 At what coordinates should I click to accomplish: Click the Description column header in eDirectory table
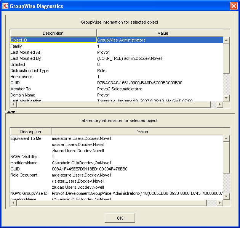point(30,132)
